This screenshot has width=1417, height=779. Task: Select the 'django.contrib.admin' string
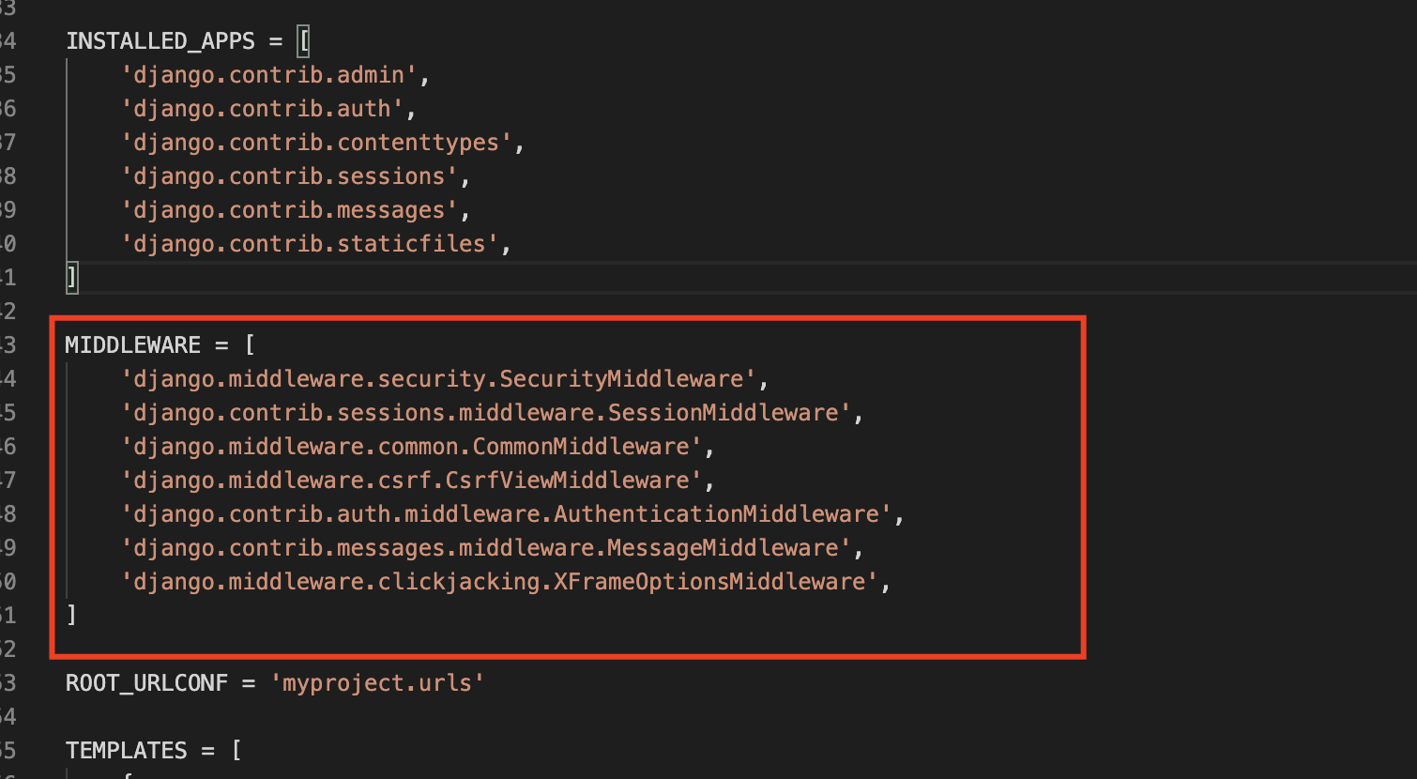tap(269, 75)
